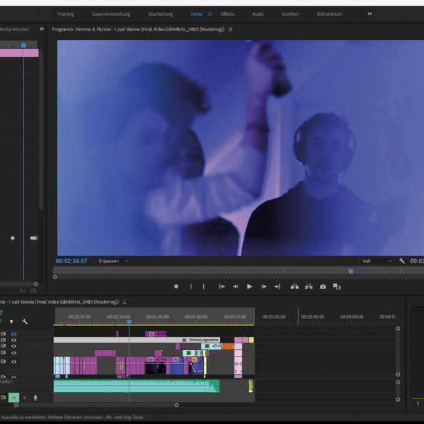This screenshot has width=424, height=424.
Task: Click the keyframe diamond in the left panel
Action: coord(12,238)
